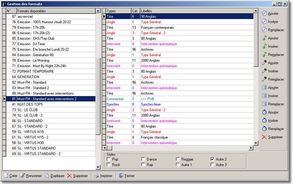293x185 pixels.
Task: Click Supprimer with red X in right panel
Action: pos(272,137)
